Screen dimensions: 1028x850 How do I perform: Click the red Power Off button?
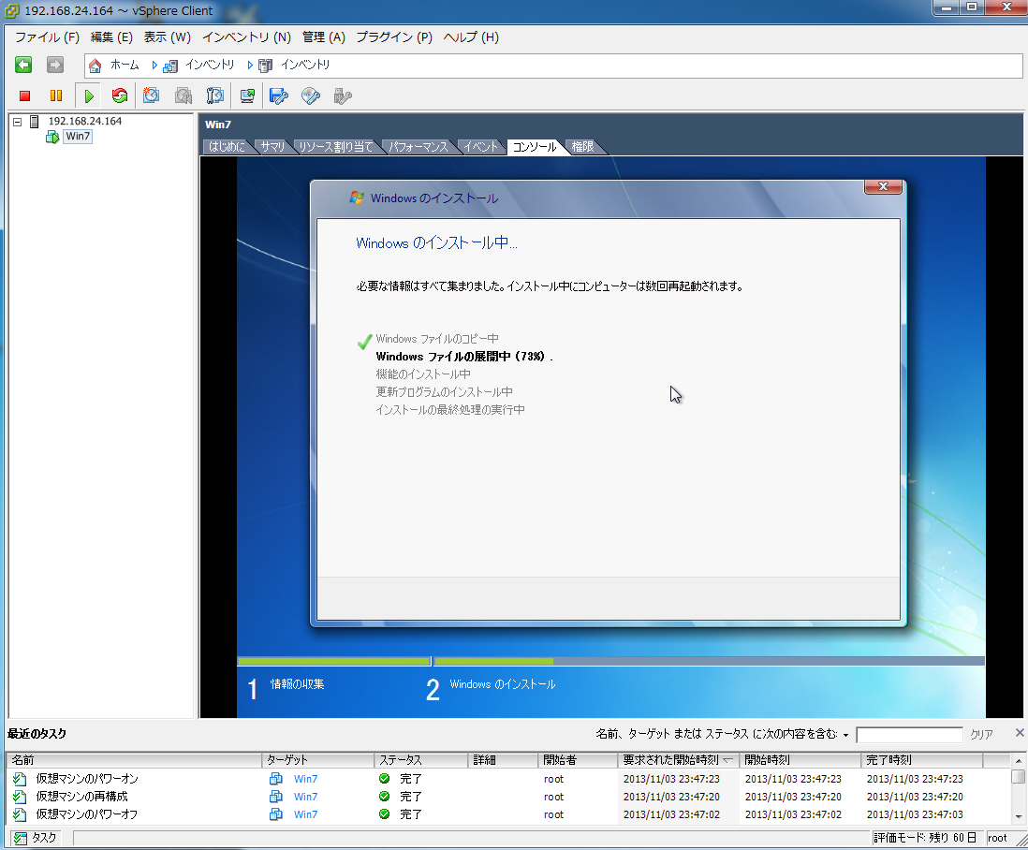pos(25,95)
